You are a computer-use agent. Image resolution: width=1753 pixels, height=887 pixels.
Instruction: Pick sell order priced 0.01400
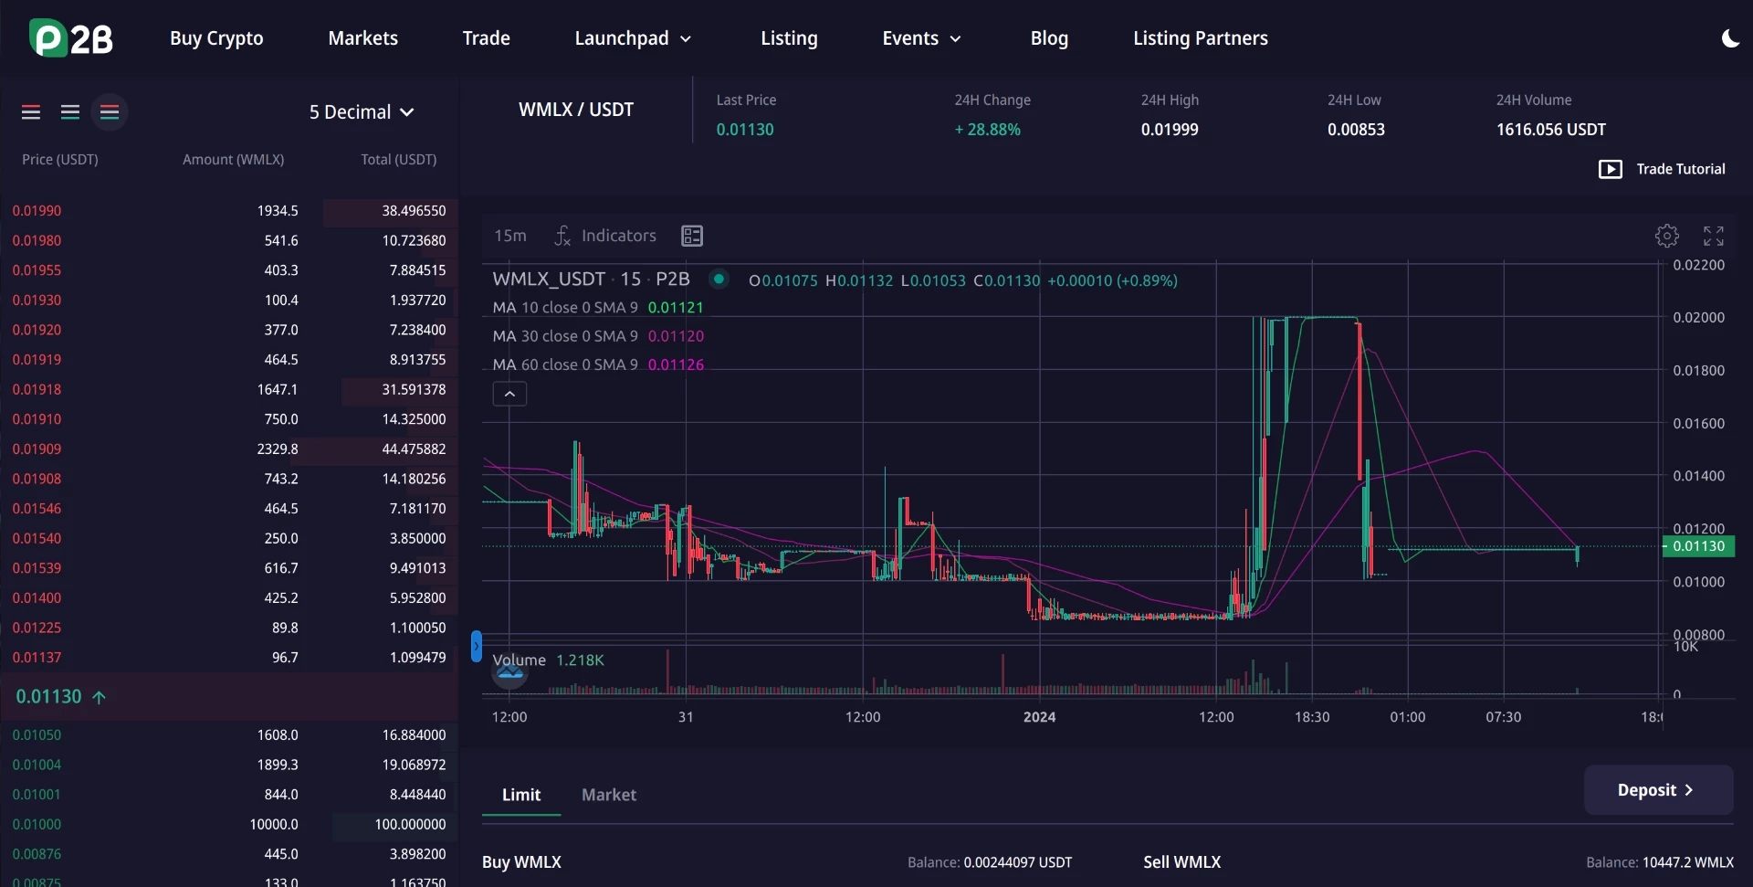tap(229, 598)
